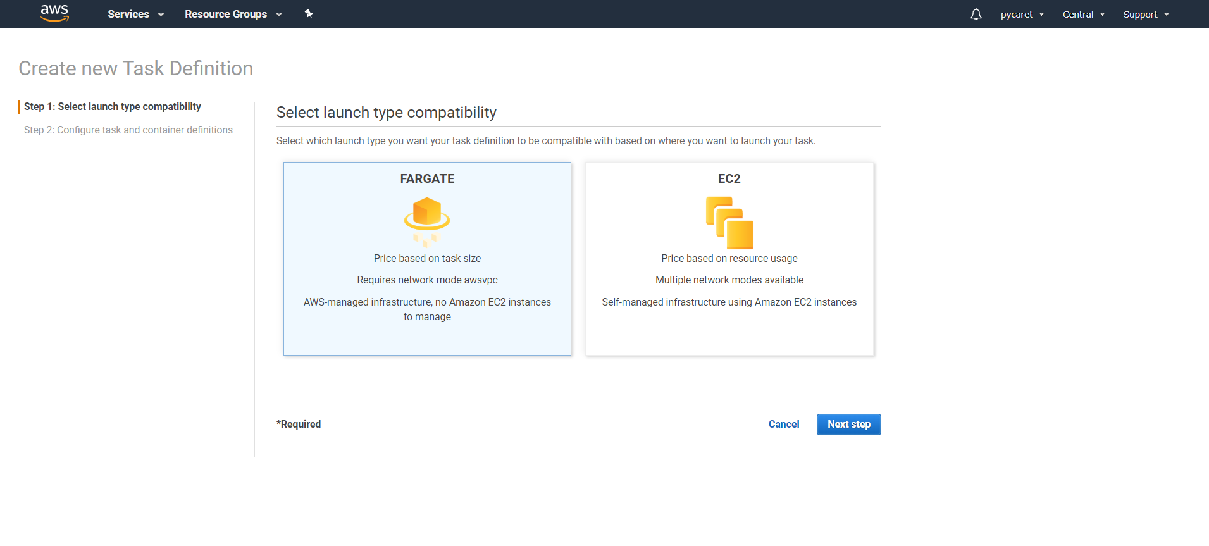1209x546 pixels.
Task: Open the Services menu label
Action: (128, 14)
